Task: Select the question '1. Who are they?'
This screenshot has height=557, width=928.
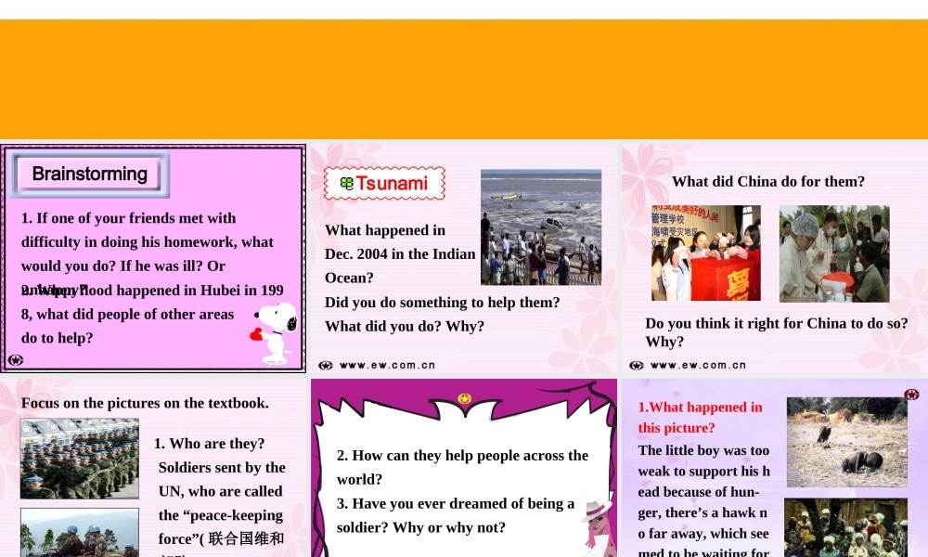Action: (x=209, y=444)
